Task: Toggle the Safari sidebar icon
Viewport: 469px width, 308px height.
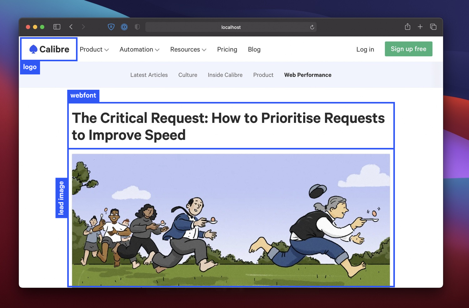Action: 57,27
